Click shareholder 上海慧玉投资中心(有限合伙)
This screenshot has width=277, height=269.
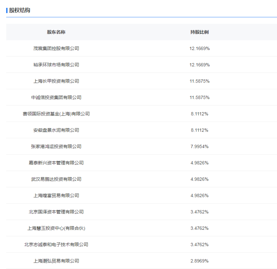coord(56,228)
